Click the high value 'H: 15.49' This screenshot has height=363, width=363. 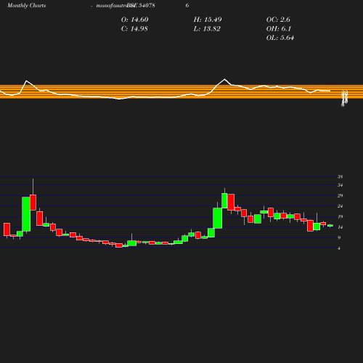(x=208, y=20)
